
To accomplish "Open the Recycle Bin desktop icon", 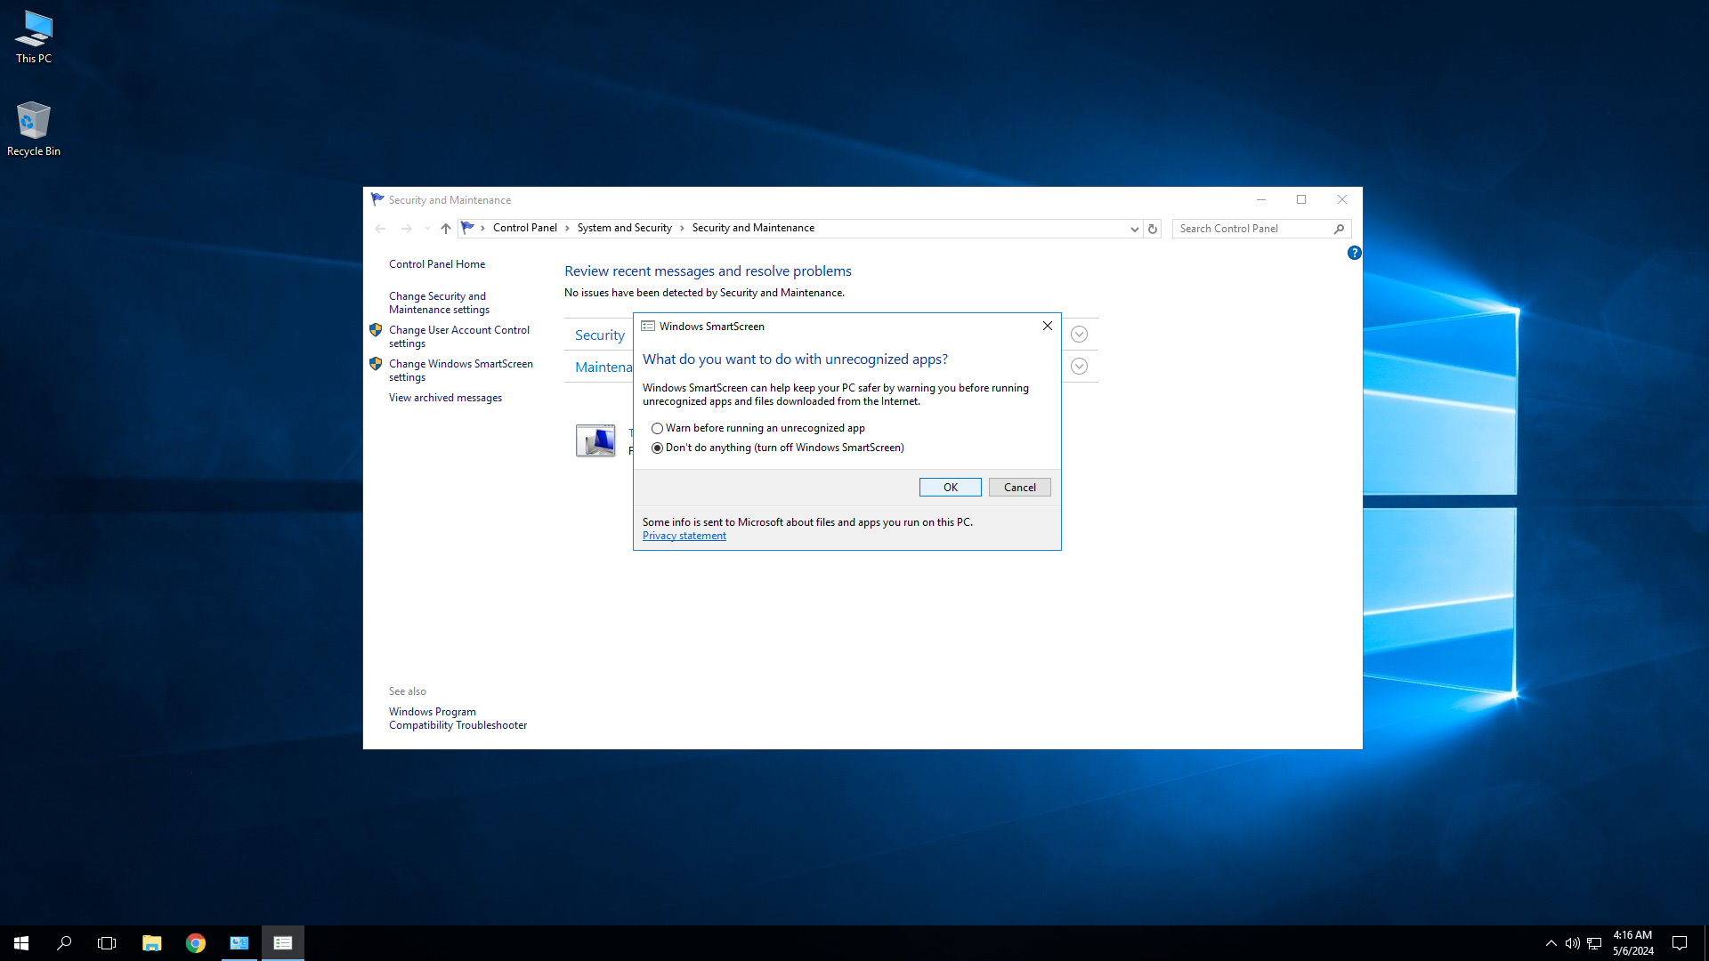I will [x=34, y=129].
